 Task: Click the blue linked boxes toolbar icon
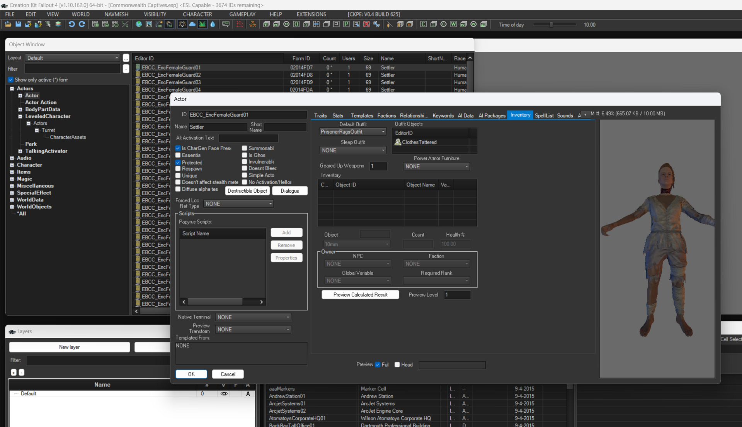tap(376, 24)
